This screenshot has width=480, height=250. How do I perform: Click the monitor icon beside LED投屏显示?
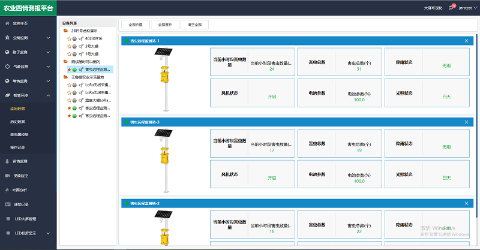click(8, 233)
